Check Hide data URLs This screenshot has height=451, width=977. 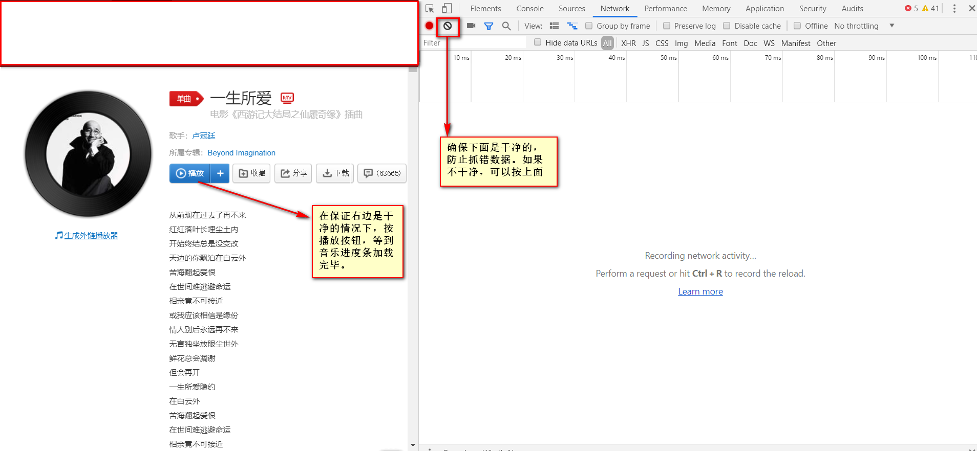(x=538, y=42)
